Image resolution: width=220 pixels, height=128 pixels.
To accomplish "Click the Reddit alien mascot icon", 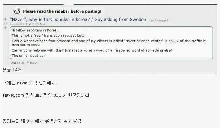I will [x=17, y=11].
